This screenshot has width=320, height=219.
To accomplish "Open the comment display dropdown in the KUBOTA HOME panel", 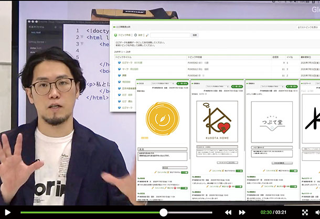I will [218, 86].
